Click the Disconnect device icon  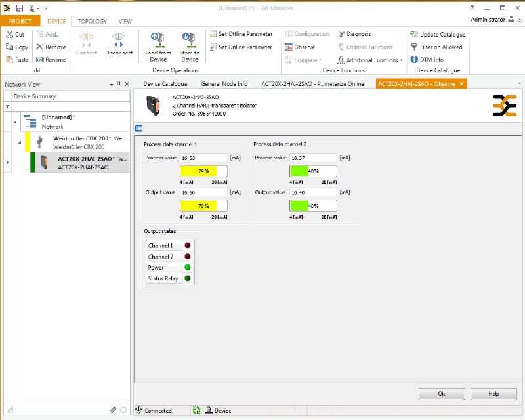click(x=118, y=41)
